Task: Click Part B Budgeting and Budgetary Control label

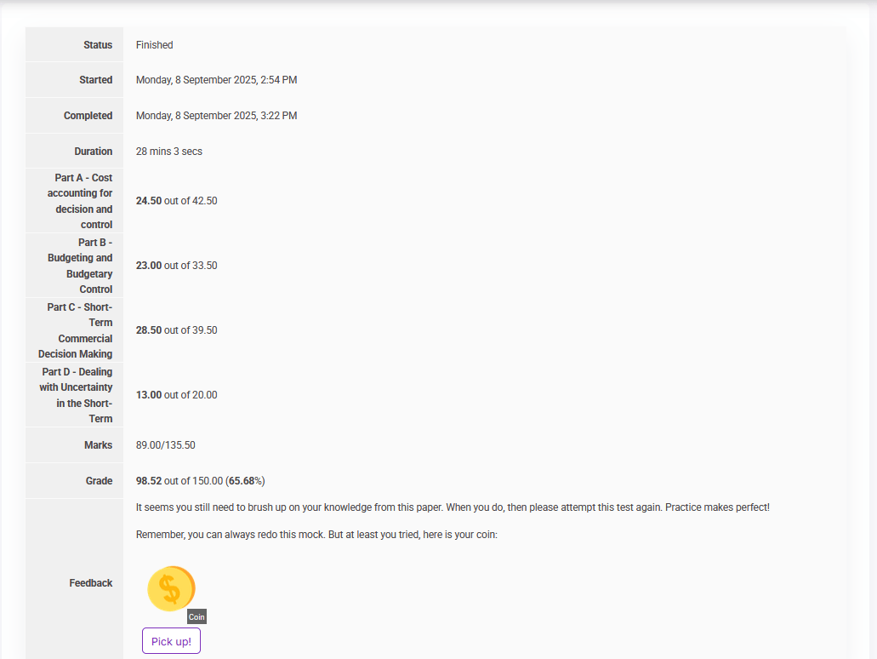Action: coord(80,266)
